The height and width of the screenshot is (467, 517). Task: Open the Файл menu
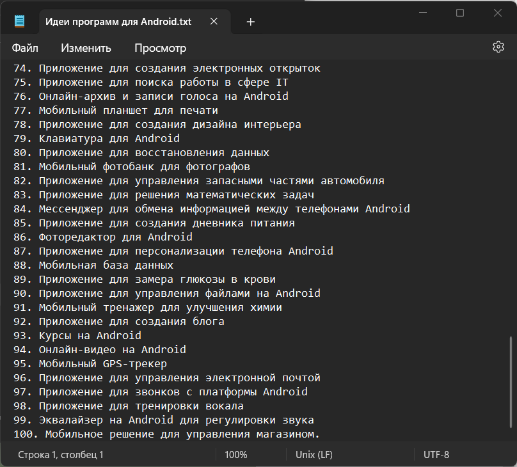(x=25, y=48)
